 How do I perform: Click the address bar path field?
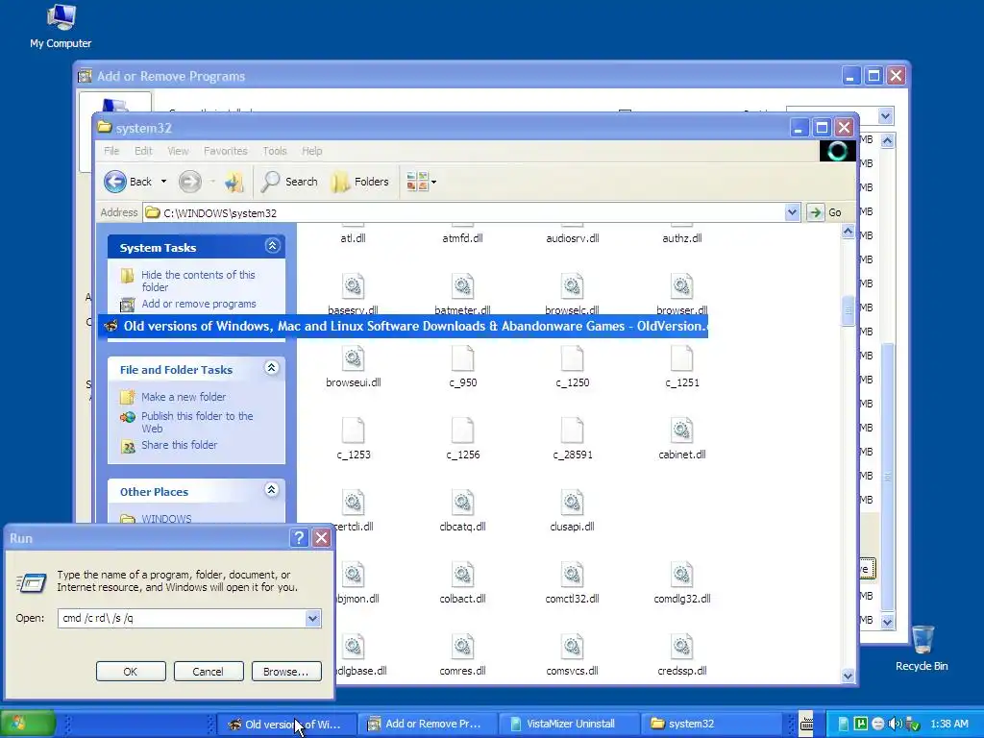(464, 212)
